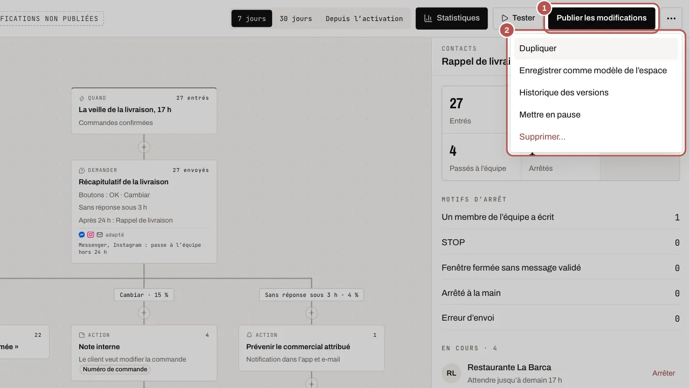Click the Instagram icon in Récapitulatif card
This screenshot has height=388, width=690.
[x=91, y=235]
